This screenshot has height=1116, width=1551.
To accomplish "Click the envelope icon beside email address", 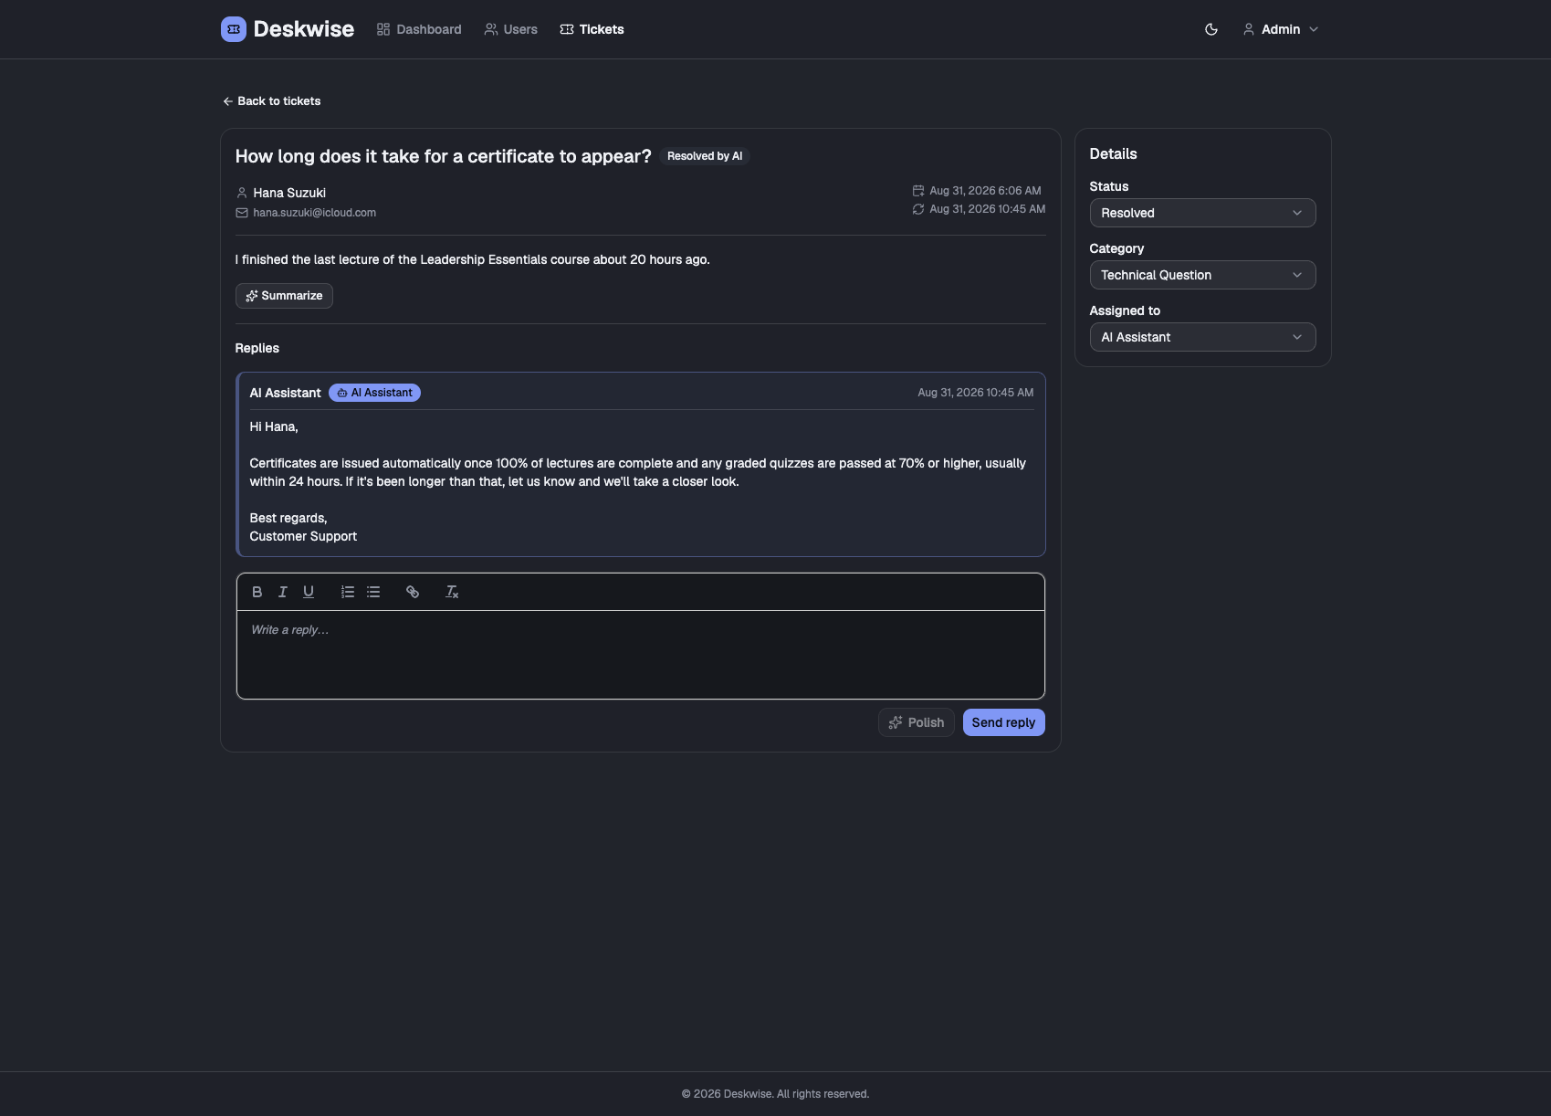I will point(242,213).
